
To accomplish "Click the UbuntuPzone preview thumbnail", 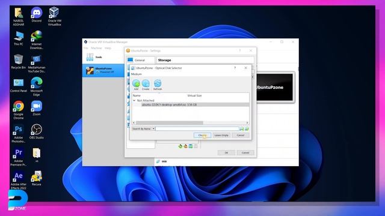I will [276, 88].
